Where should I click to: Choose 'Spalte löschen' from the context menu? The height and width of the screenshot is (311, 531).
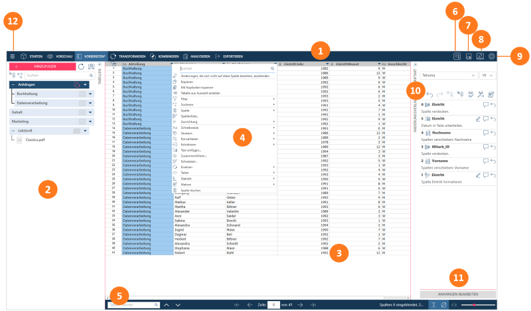(191, 190)
